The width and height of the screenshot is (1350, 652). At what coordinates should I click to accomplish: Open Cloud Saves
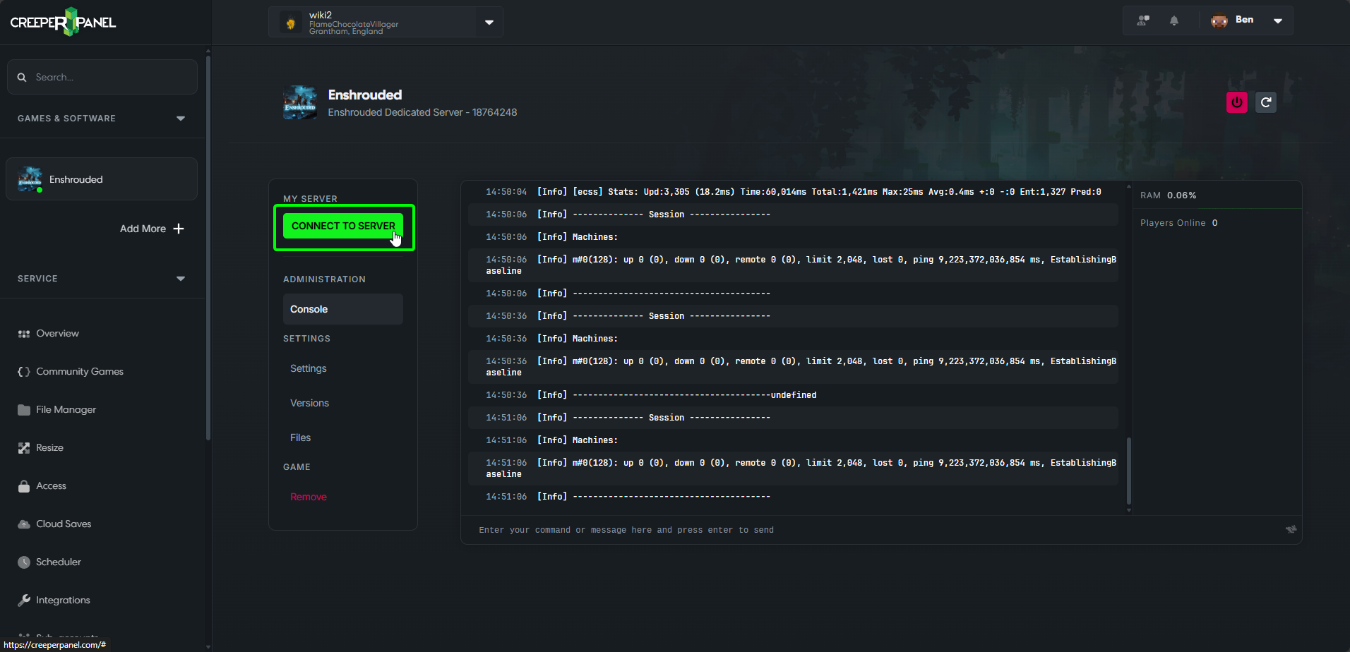point(64,524)
